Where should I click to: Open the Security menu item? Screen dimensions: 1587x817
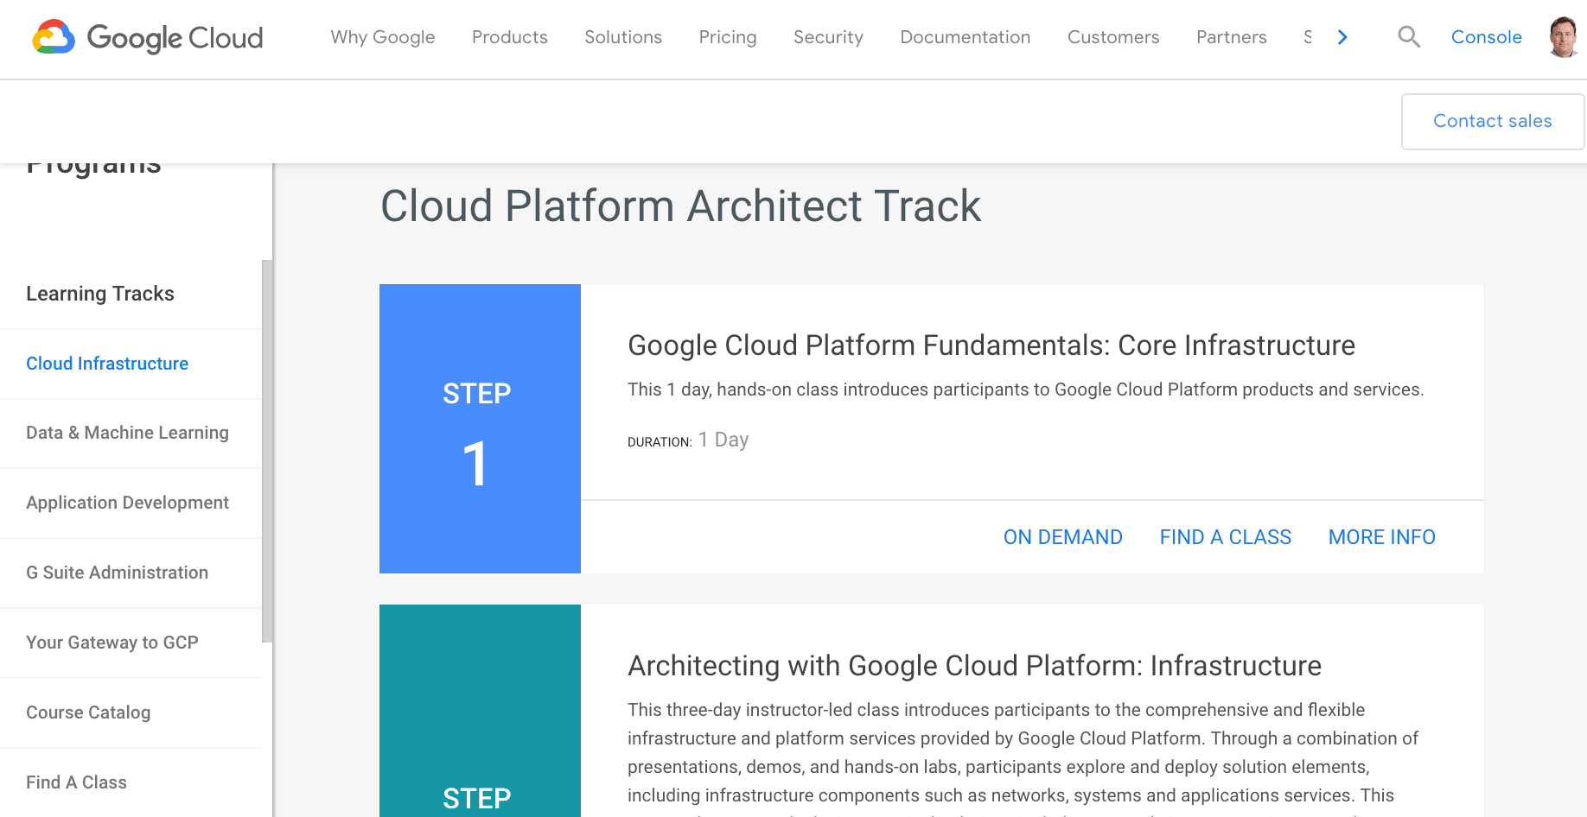tap(828, 37)
